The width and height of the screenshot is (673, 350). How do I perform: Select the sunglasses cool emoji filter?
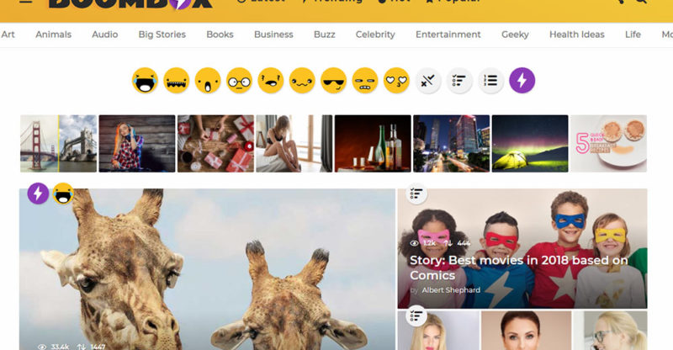click(333, 80)
